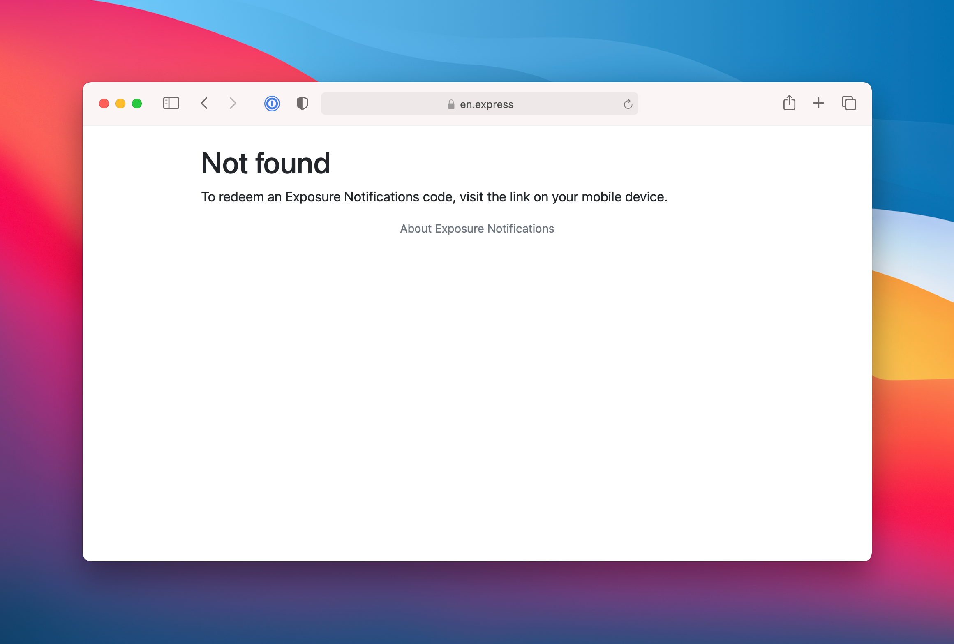Screen dimensions: 954x644
Task: Click the forward navigation arrow
Action: (231, 104)
